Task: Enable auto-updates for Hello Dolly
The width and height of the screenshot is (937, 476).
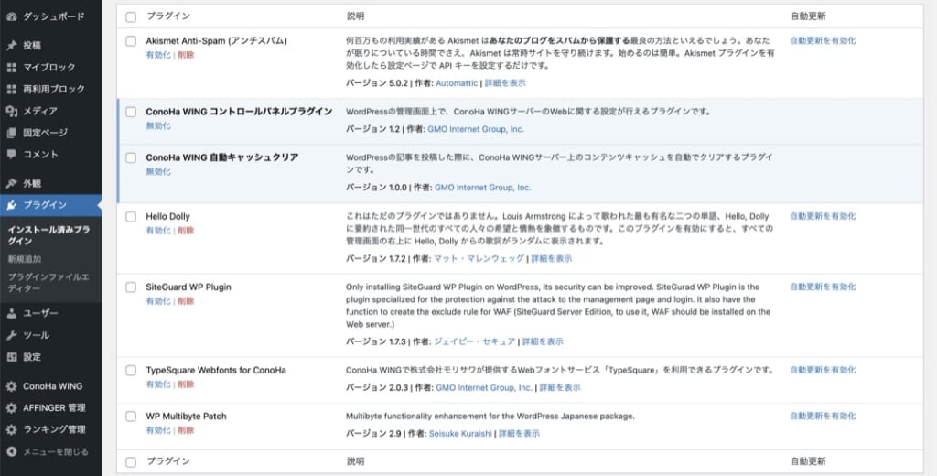Action: tap(823, 216)
